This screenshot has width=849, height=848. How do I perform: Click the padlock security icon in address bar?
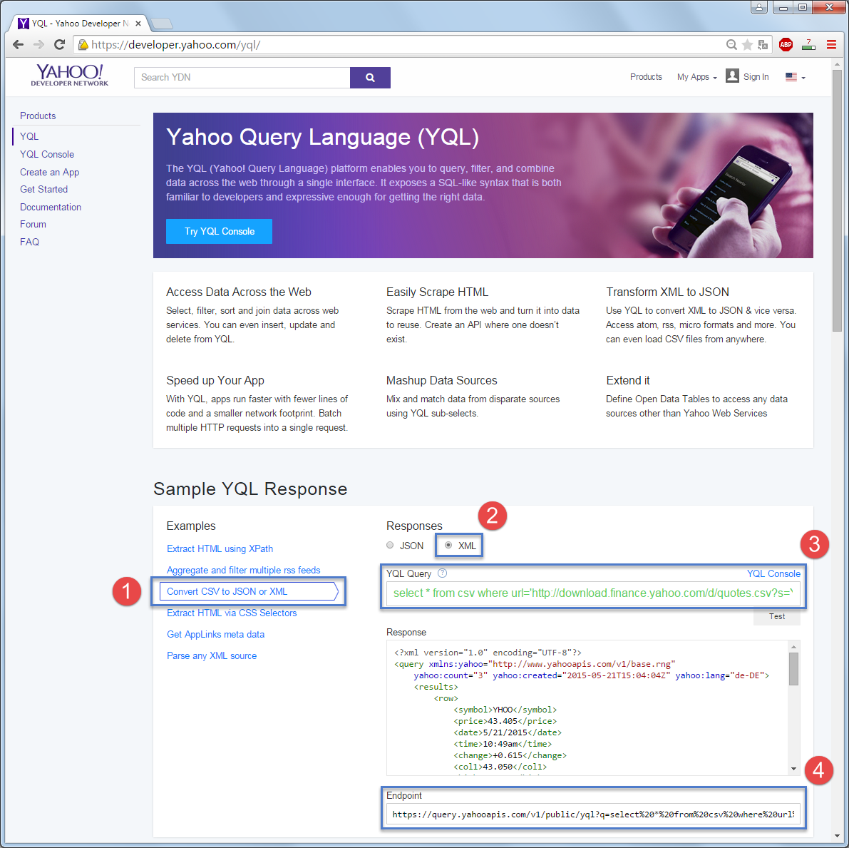(x=83, y=44)
